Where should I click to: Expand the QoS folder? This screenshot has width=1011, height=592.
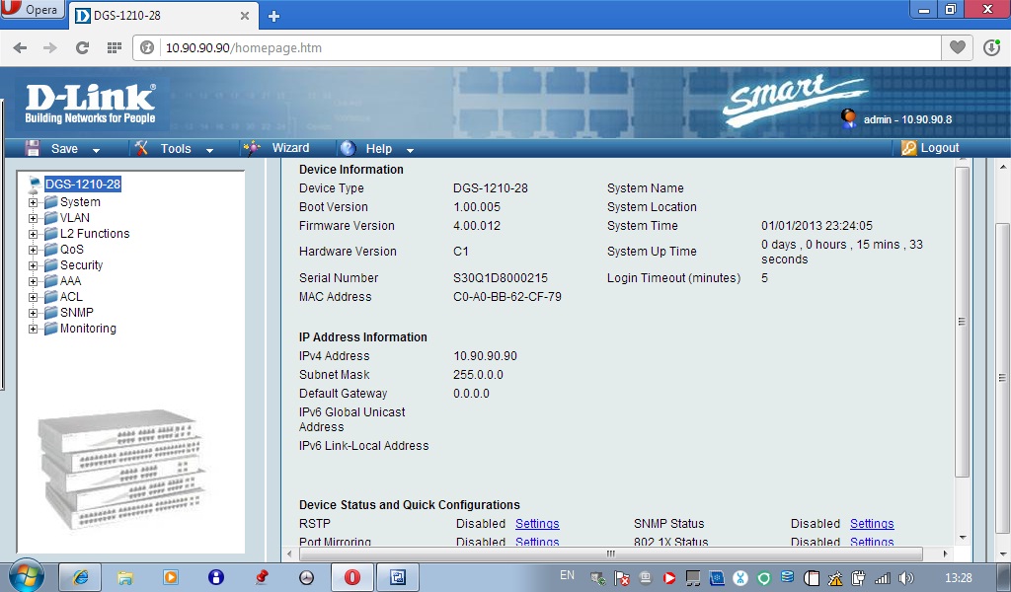point(33,250)
